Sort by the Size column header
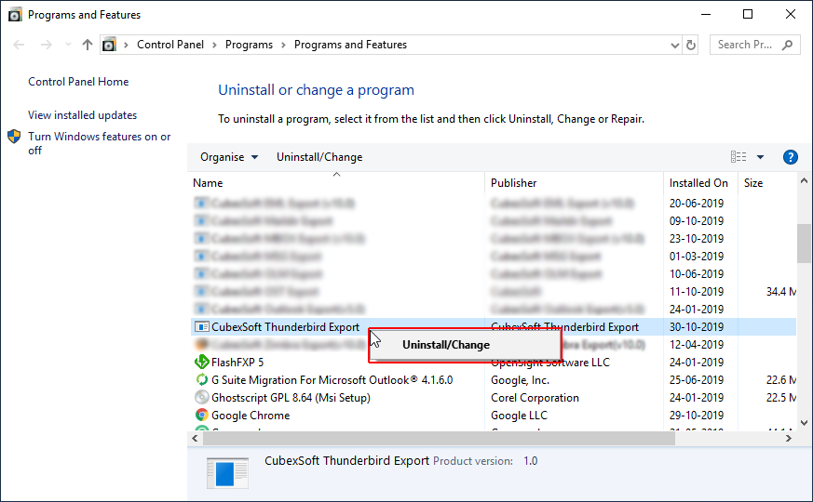Image resolution: width=813 pixels, height=502 pixels. [x=766, y=183]
